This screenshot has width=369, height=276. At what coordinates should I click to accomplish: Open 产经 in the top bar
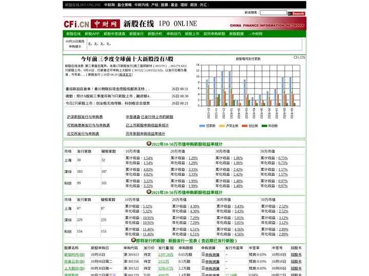click(155, 5)
